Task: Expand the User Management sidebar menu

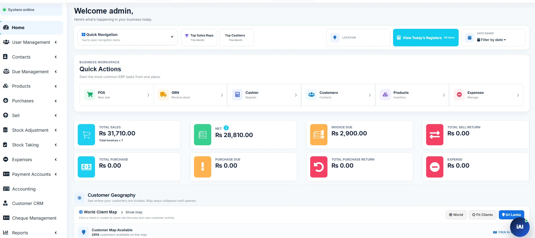Action: pyautogui.click(x=31, y=42)
